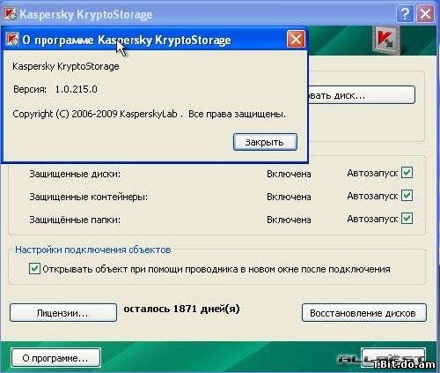Click the Восстановление дисков button

tap(363, 313)
